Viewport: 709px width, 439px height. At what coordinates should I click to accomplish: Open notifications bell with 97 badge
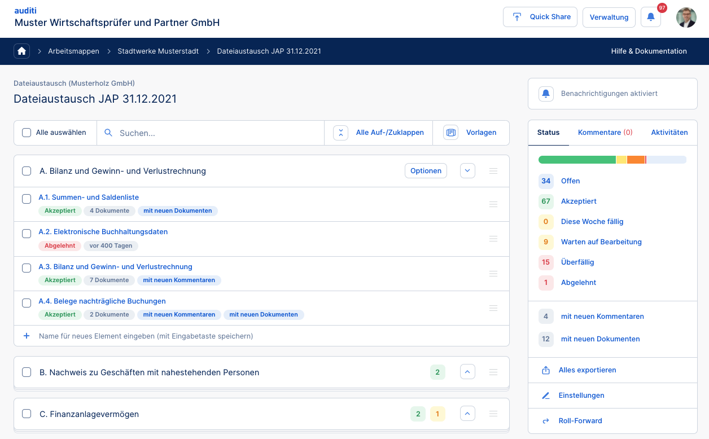click(651, 17)
